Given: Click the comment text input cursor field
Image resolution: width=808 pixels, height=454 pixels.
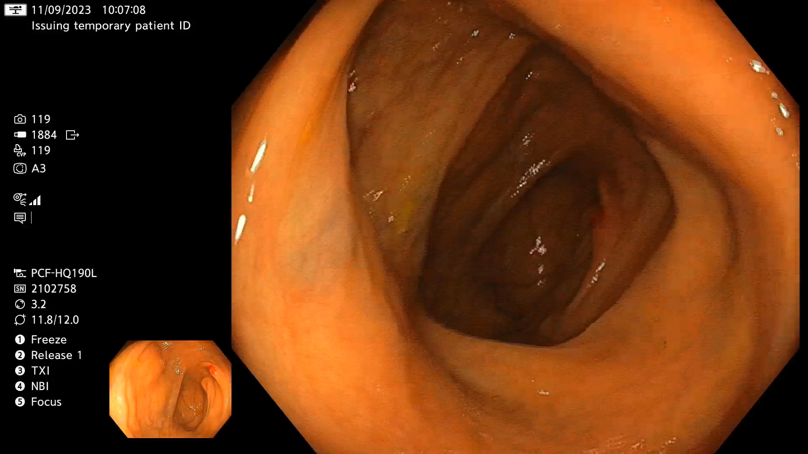Looking at the screenshot, I should [32, 218].
